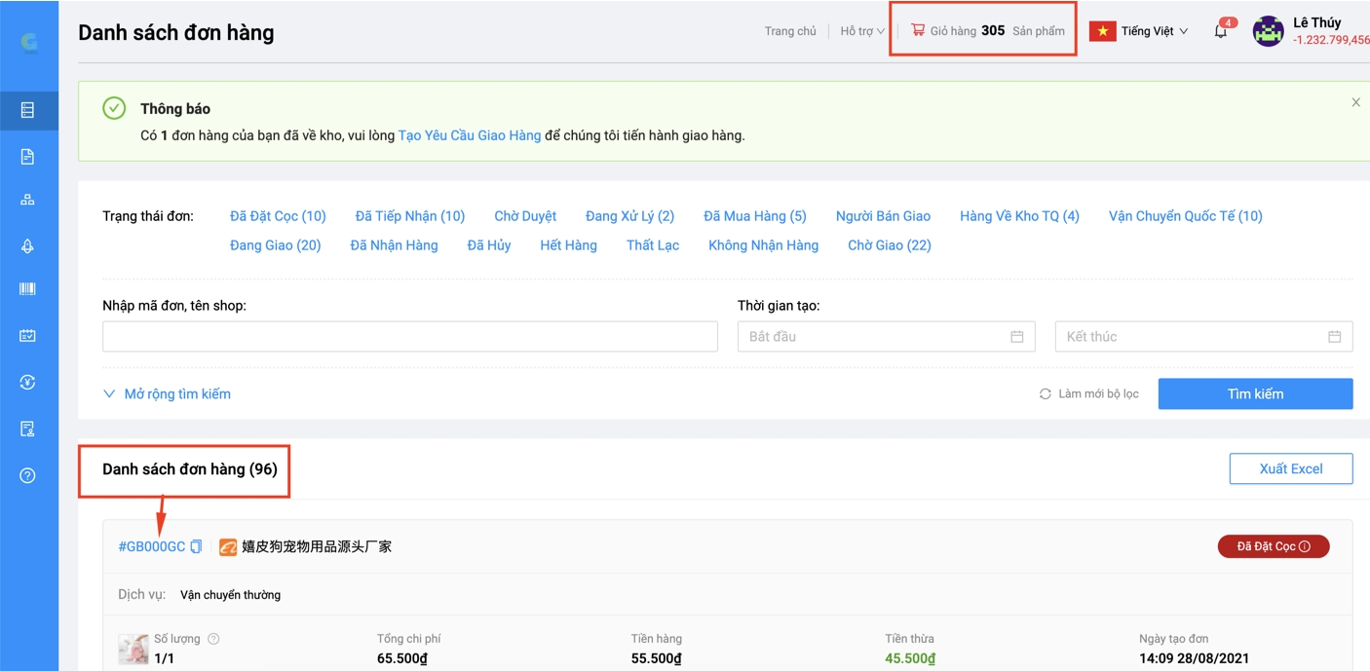1370x671 pixels.
Task: Click the notification bell icon
Action: tap(1220, 31)
